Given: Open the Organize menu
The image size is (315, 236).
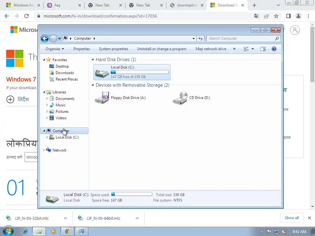Looking at the screenshot, I should pyautogui.click(x=55, y=49).
